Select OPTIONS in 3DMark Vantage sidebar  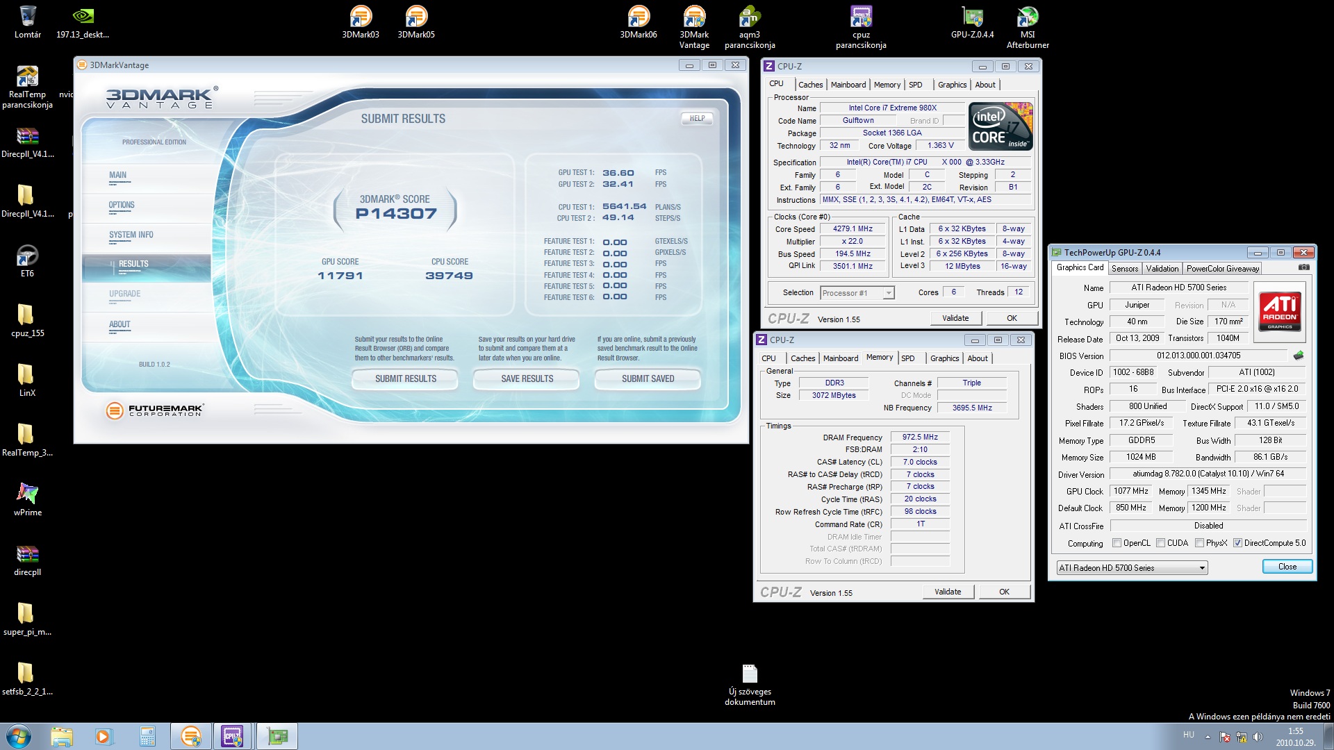pos(122,206)
